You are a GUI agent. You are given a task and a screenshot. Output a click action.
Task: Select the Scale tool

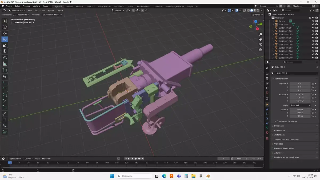5,45
